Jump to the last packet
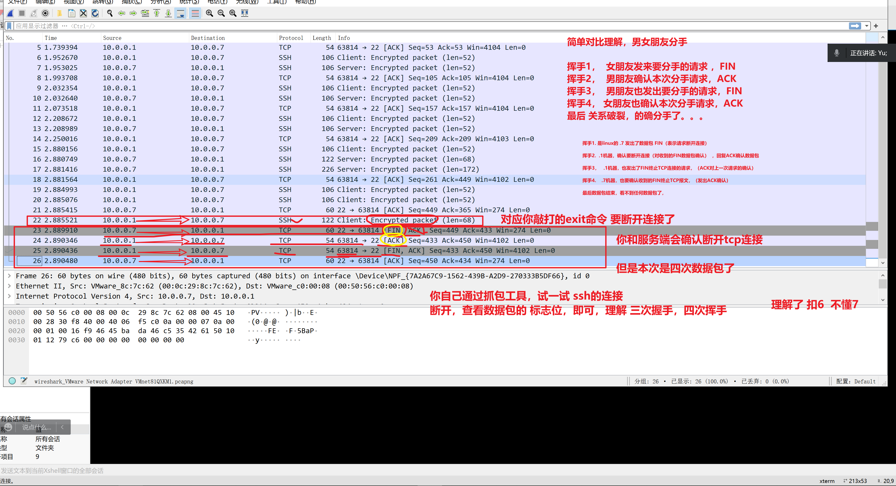Image resolution: width=896 pixels, height=486 pixels. [x=168, y=13]
